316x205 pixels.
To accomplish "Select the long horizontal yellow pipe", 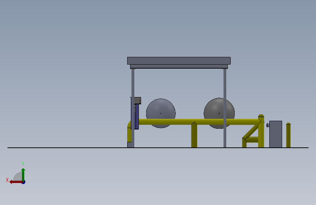I will pos(199,122).
